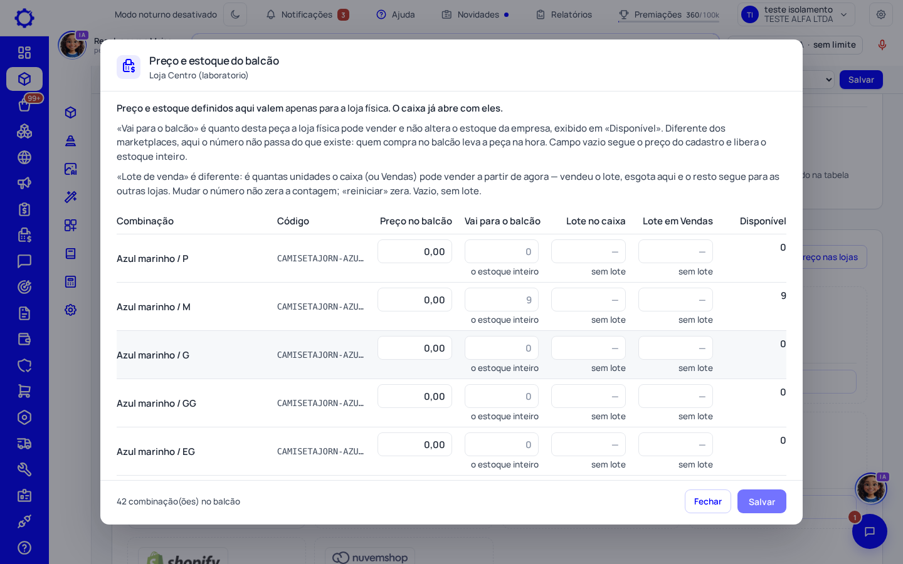Focus Lote no caixa field for Azul marinho / G
Image resolution: width=903 pixels, height=564 pixels.
(588, 348)
